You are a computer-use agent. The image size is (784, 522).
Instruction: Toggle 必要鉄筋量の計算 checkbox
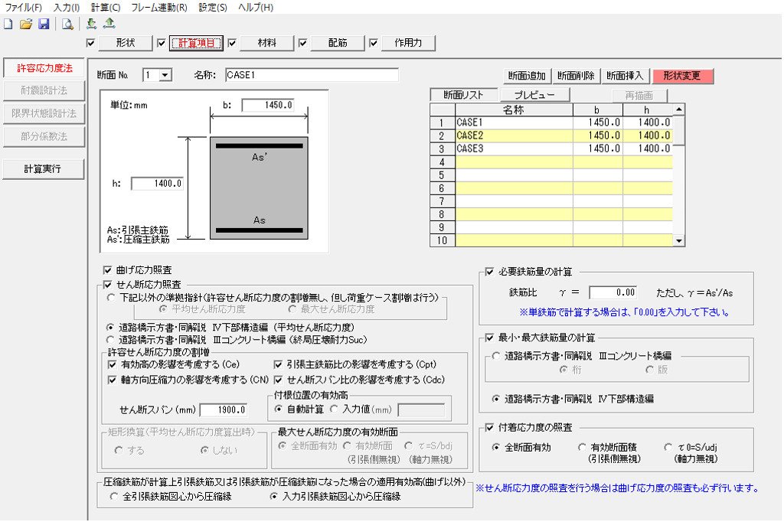click(489, 272)
